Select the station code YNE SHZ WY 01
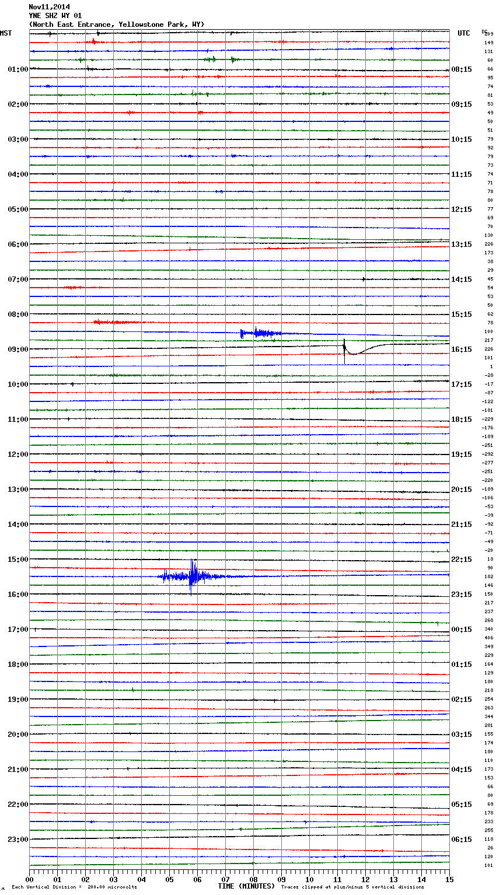 pos(55,16)
